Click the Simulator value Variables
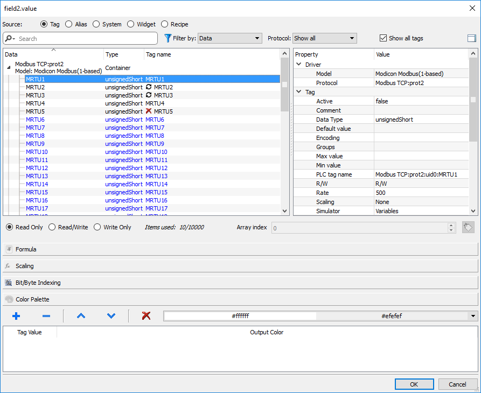The image size is (481, 393). pyautogui.click(x=387, y=211)
